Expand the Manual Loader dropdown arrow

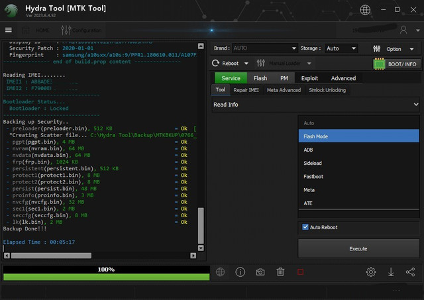pyautogui.click(x=309, y=64)
